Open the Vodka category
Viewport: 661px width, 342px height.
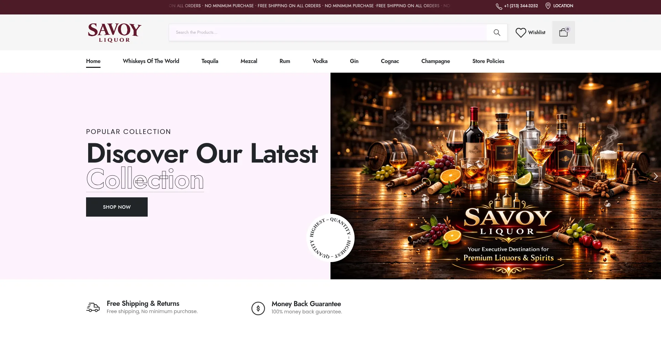320,61
